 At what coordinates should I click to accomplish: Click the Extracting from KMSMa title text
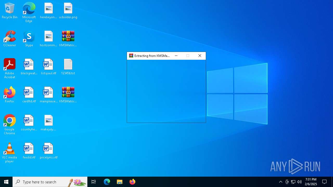(152, 56)
